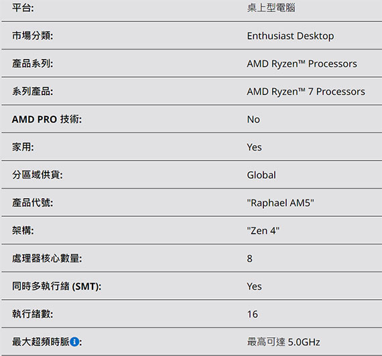Select the AMD PRO 技術 label

47,119
